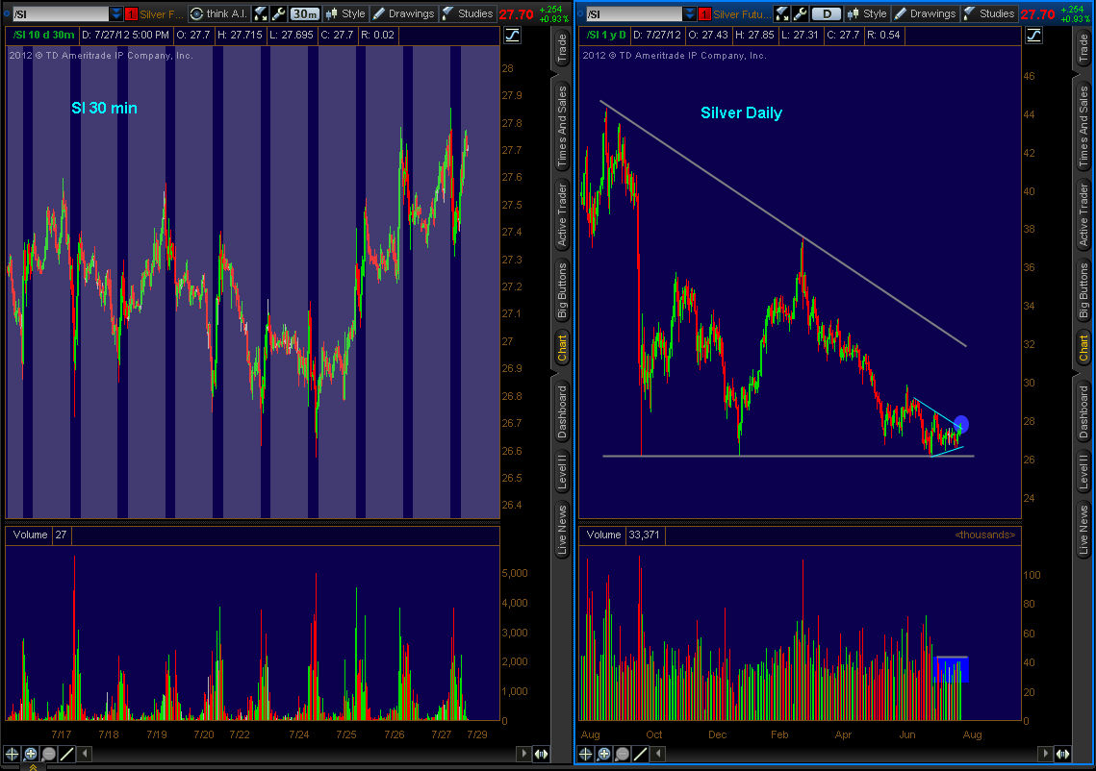Image resolution: width=1096 pixels, height=771 pixels.
Task: Open Style menu in left chart
Action: (x=345, y=13)
